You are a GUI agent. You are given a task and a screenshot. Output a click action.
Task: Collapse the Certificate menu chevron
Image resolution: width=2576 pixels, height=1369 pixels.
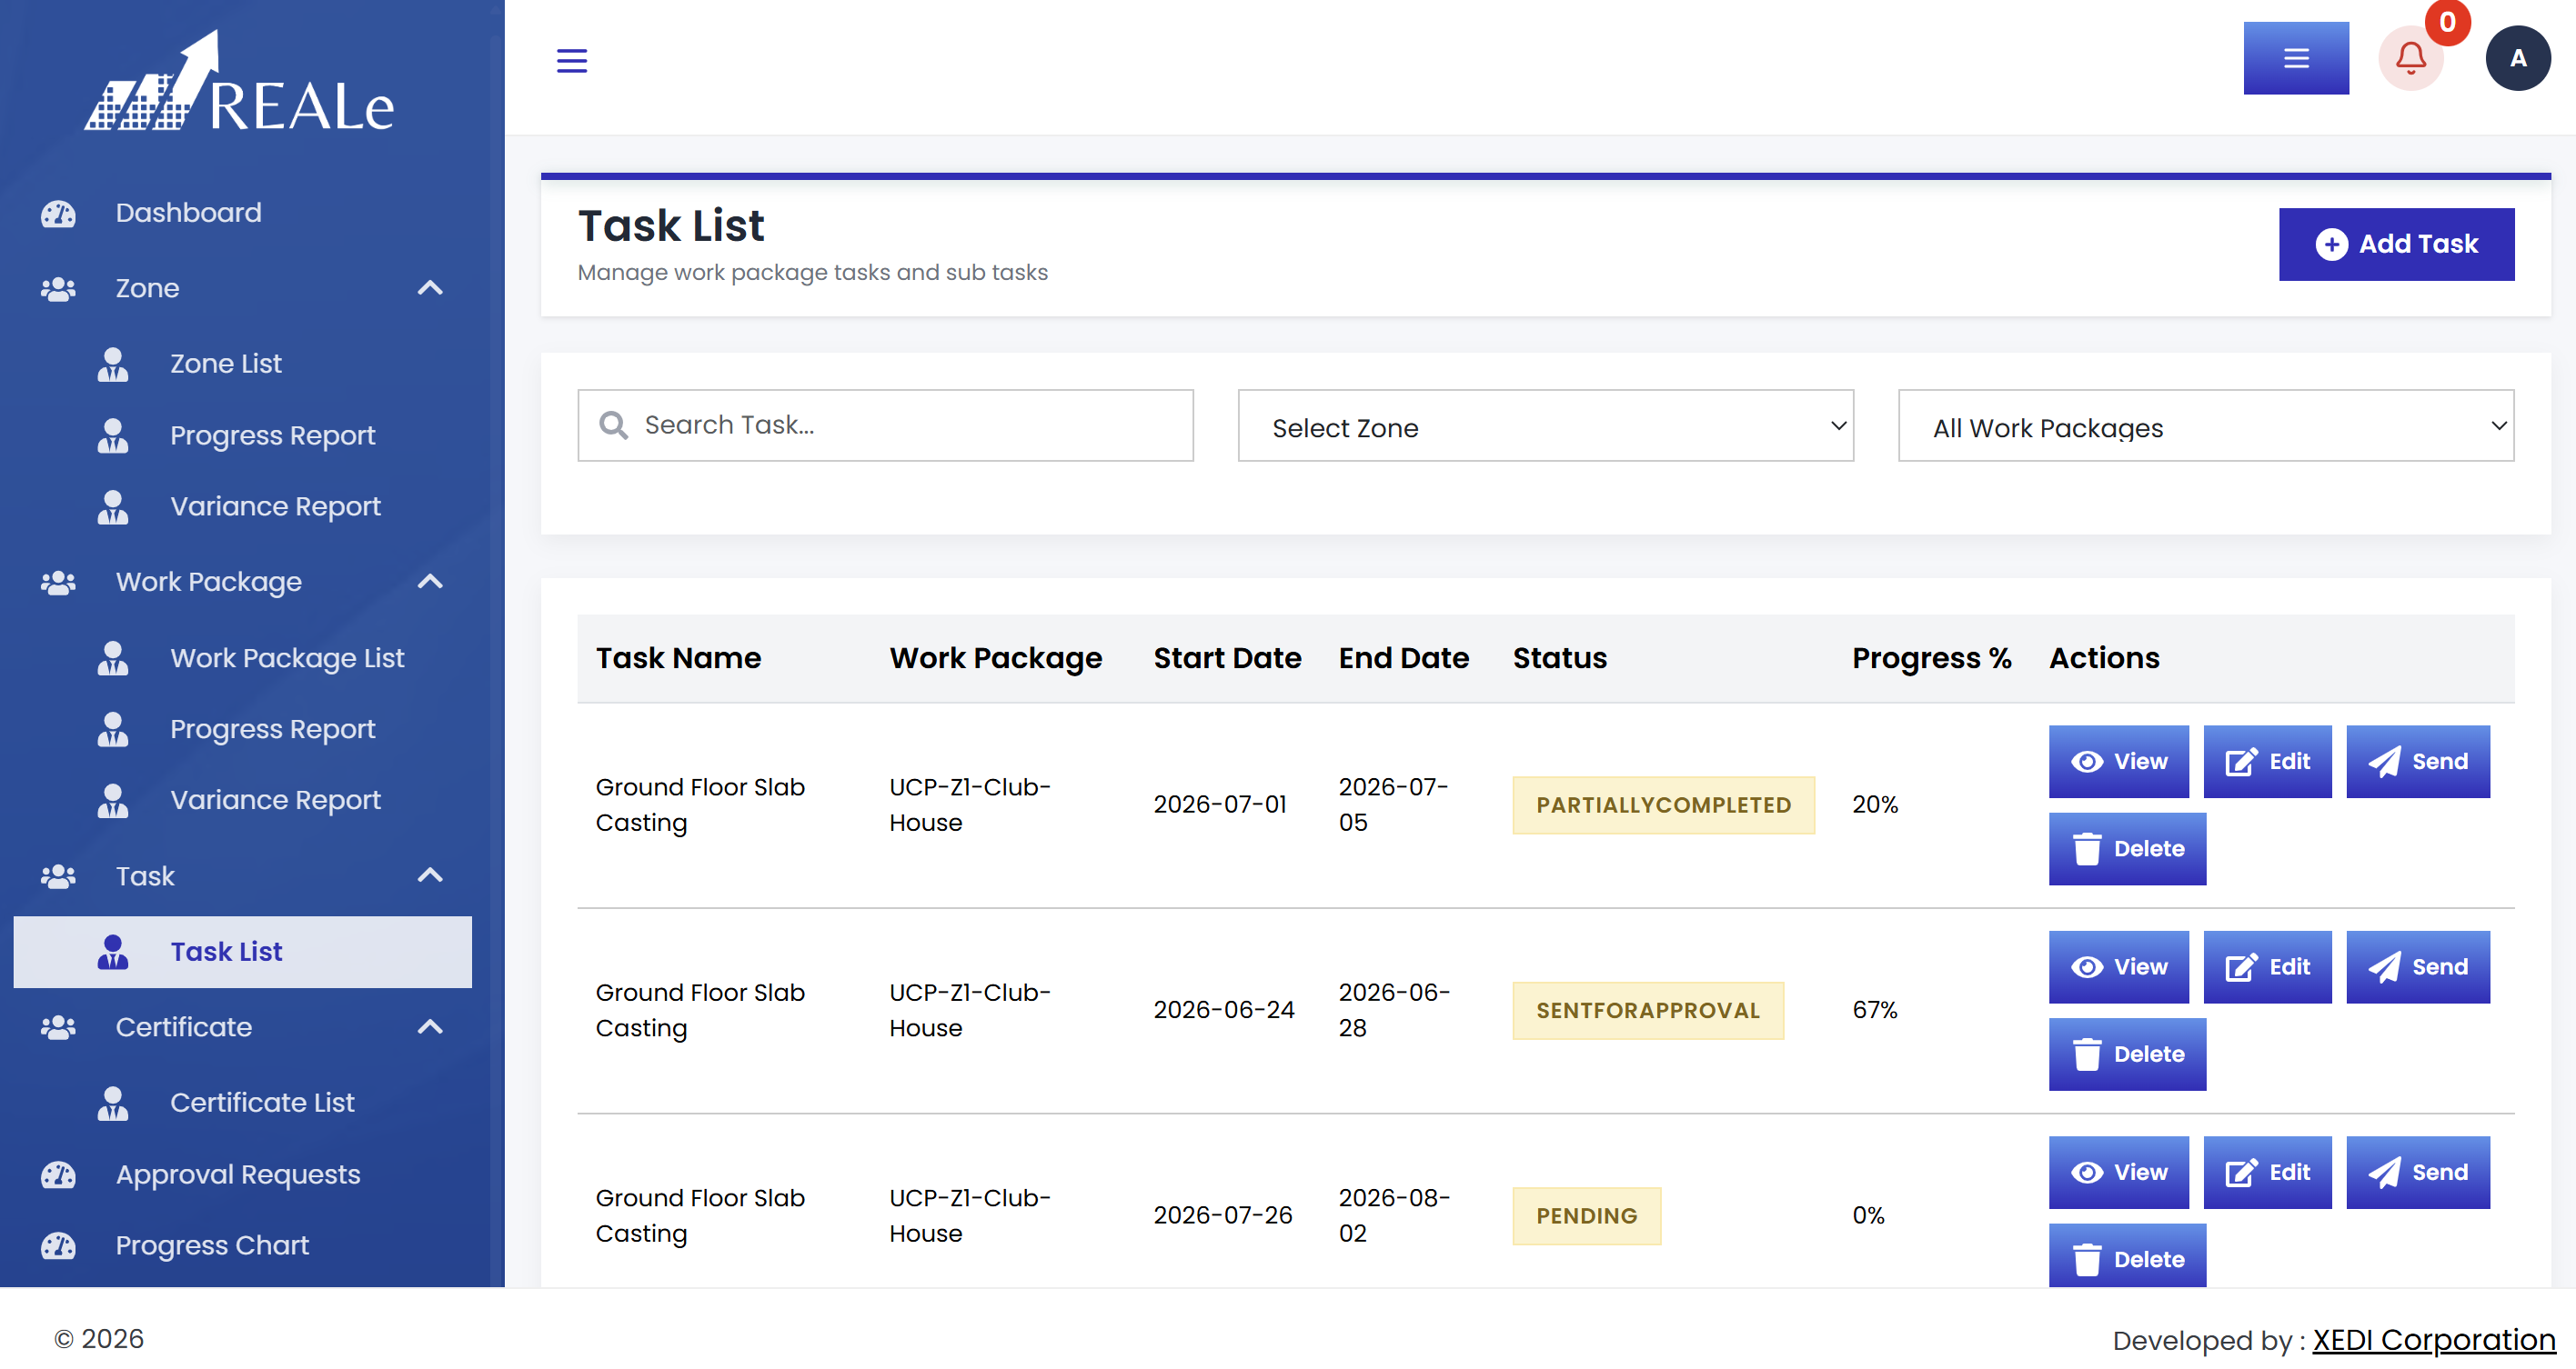coord(430,1027)
